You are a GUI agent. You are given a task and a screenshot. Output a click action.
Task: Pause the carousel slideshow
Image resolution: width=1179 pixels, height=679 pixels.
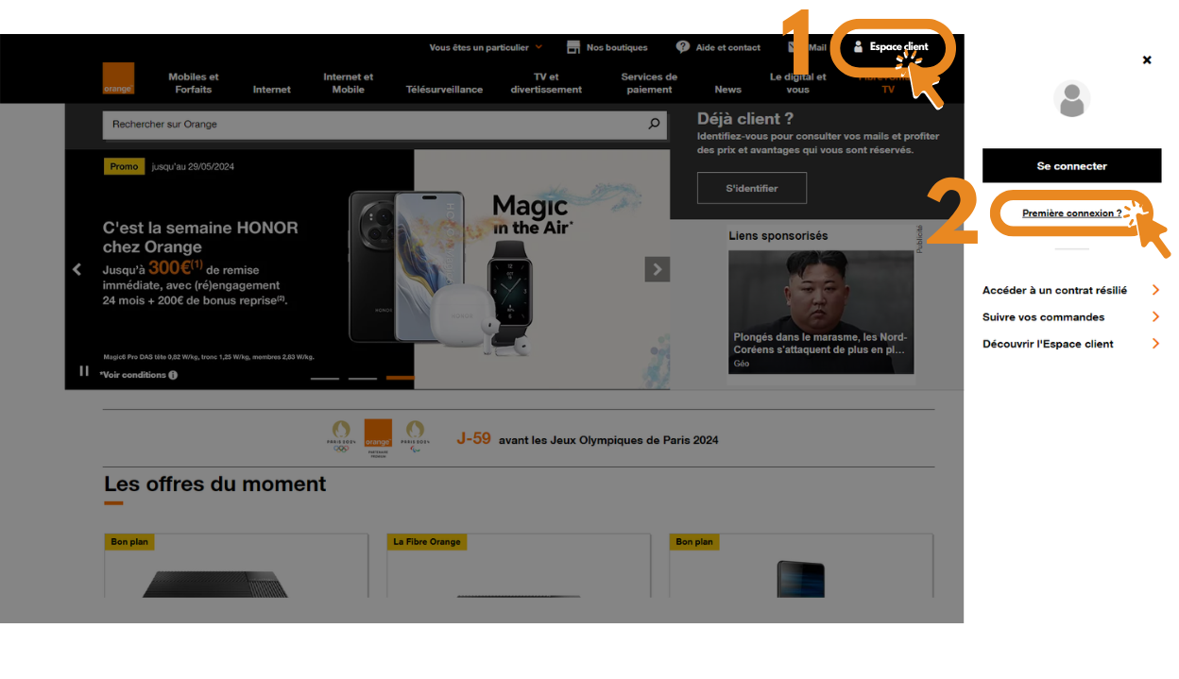coord(84,371)
